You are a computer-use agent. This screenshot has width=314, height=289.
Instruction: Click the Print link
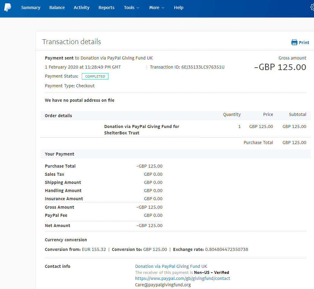point(304,43)
